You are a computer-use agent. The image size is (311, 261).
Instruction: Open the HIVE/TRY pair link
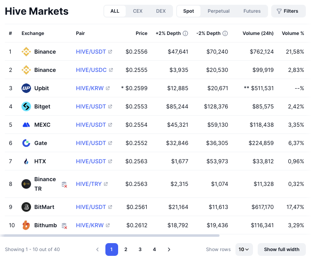89,184
